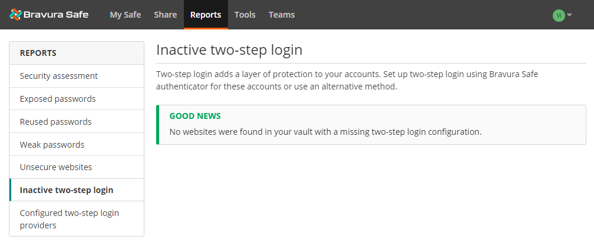Open the My Safe tab

click(126, 15)
